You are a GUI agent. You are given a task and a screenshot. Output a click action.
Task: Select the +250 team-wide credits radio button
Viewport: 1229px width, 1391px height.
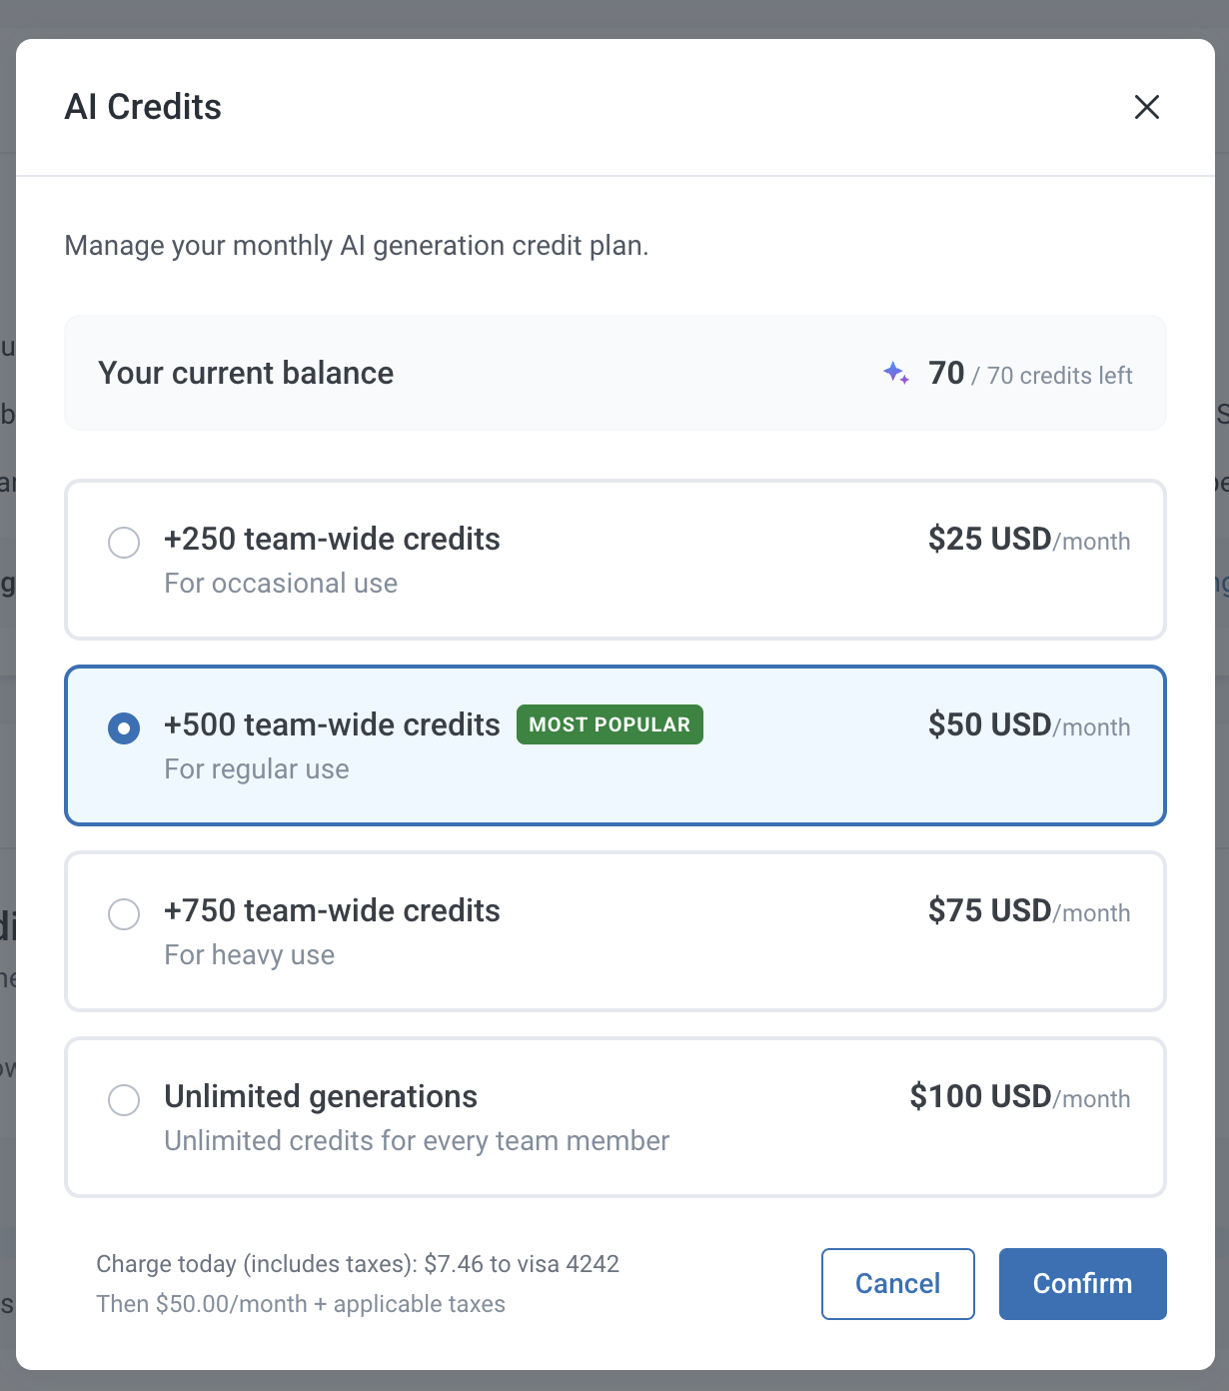(124, 543)
